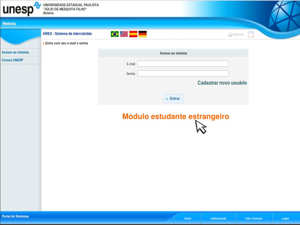Click the E-mail input field
Screen dimensions: 300x225
pyautogui.click(x=183, y=64)
